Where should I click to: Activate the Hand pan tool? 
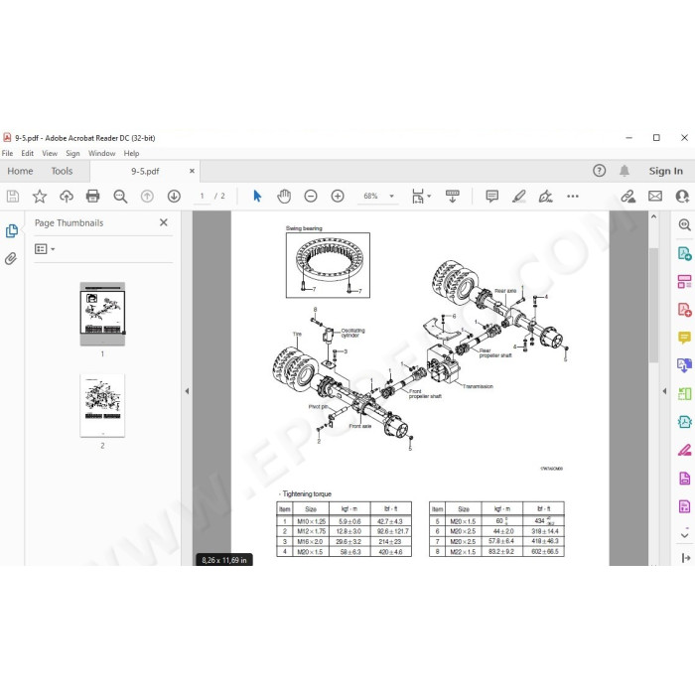[x=284, y=196]
